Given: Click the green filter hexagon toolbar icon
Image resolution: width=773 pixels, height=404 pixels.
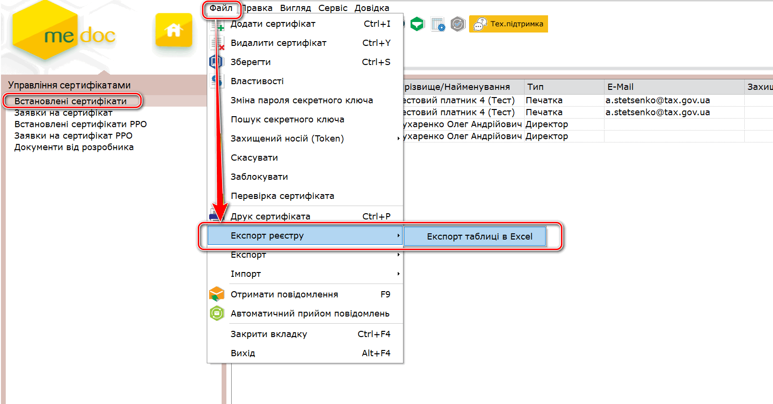Looking at the screenshot, I should [417, 24].
